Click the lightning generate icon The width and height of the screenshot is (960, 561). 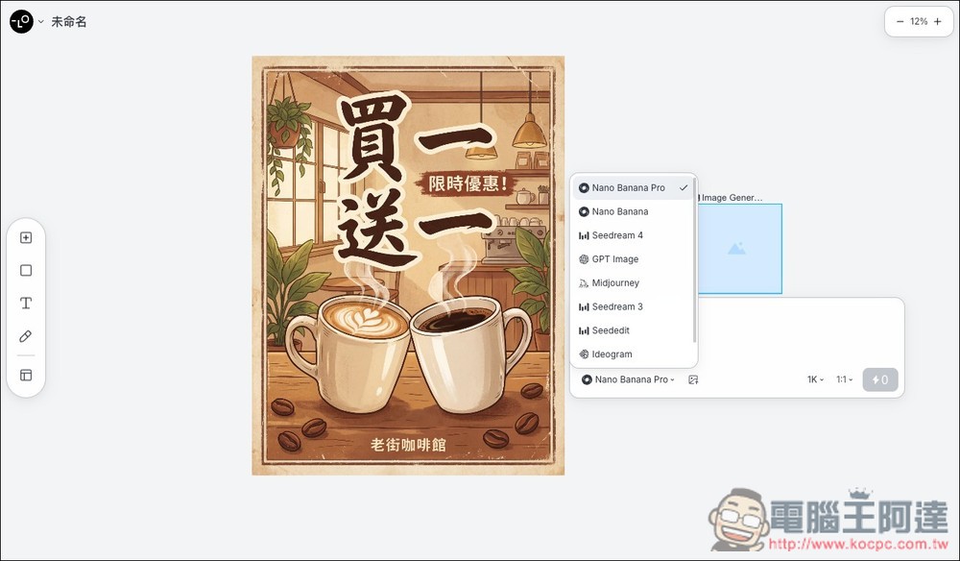click(x=879, y=379)
